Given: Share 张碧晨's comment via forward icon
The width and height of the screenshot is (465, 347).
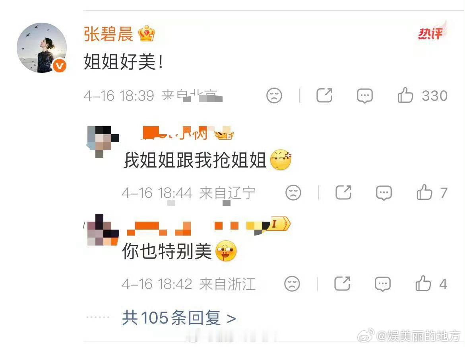Looking at the screenshot, I should (x=324, y=95).
